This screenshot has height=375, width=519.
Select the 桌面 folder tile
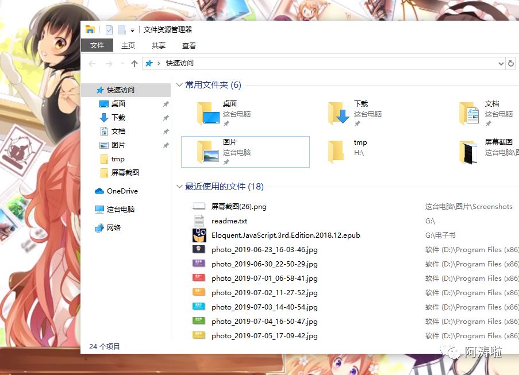click(x=245, y=114)
